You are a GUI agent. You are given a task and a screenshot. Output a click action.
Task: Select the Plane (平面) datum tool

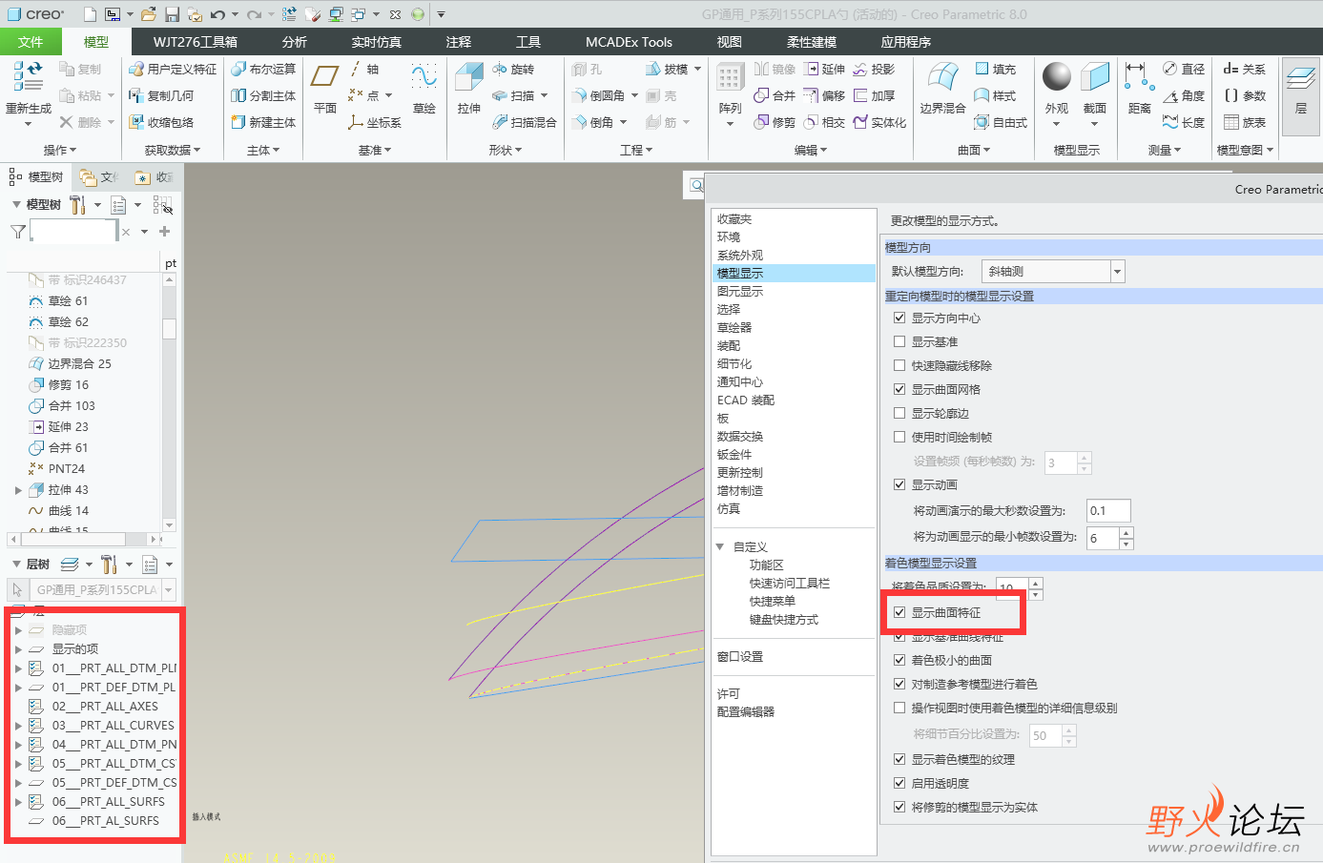[325, 89]
